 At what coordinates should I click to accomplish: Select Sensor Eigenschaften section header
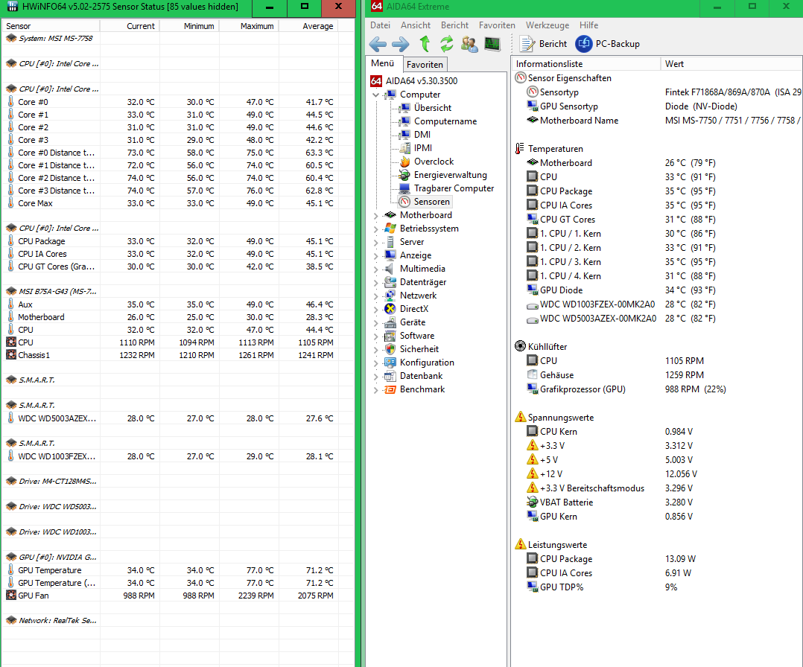click(x=569, y=78)
